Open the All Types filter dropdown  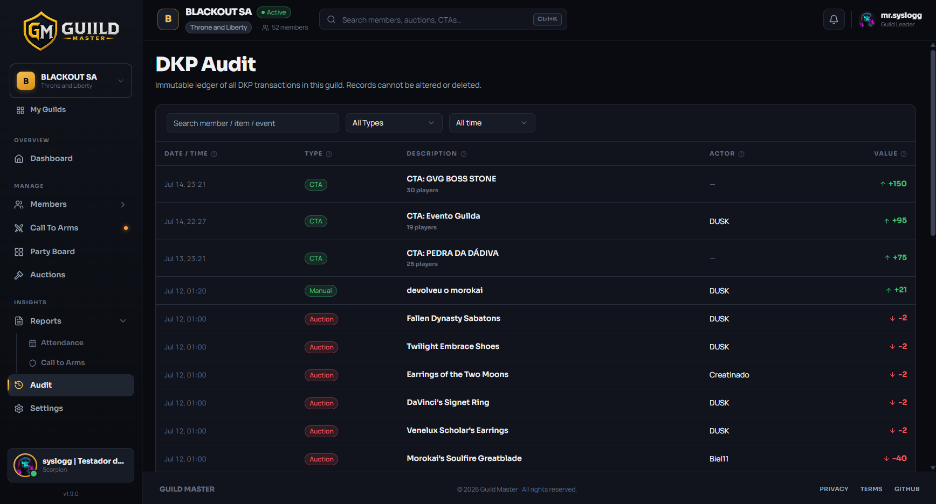394,123
